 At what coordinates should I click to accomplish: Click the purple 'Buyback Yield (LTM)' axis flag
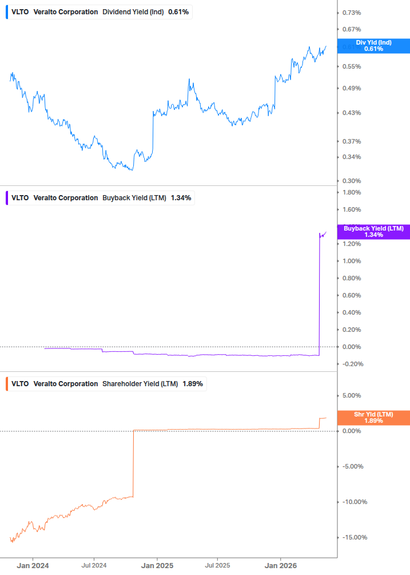click(x=373, y=232)
